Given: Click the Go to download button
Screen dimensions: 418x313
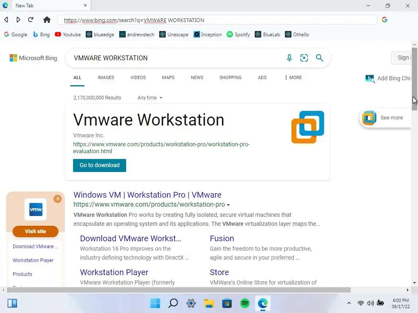Looking at the screenshot, I should click(100, 165).
